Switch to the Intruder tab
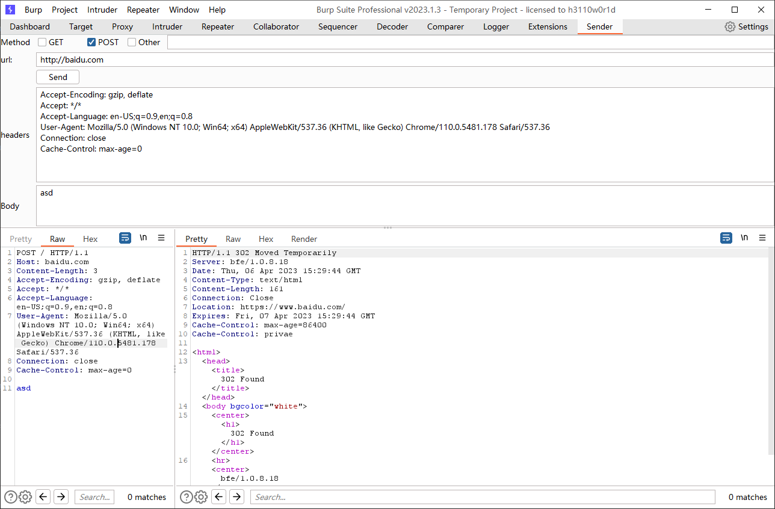 (167, 26)
